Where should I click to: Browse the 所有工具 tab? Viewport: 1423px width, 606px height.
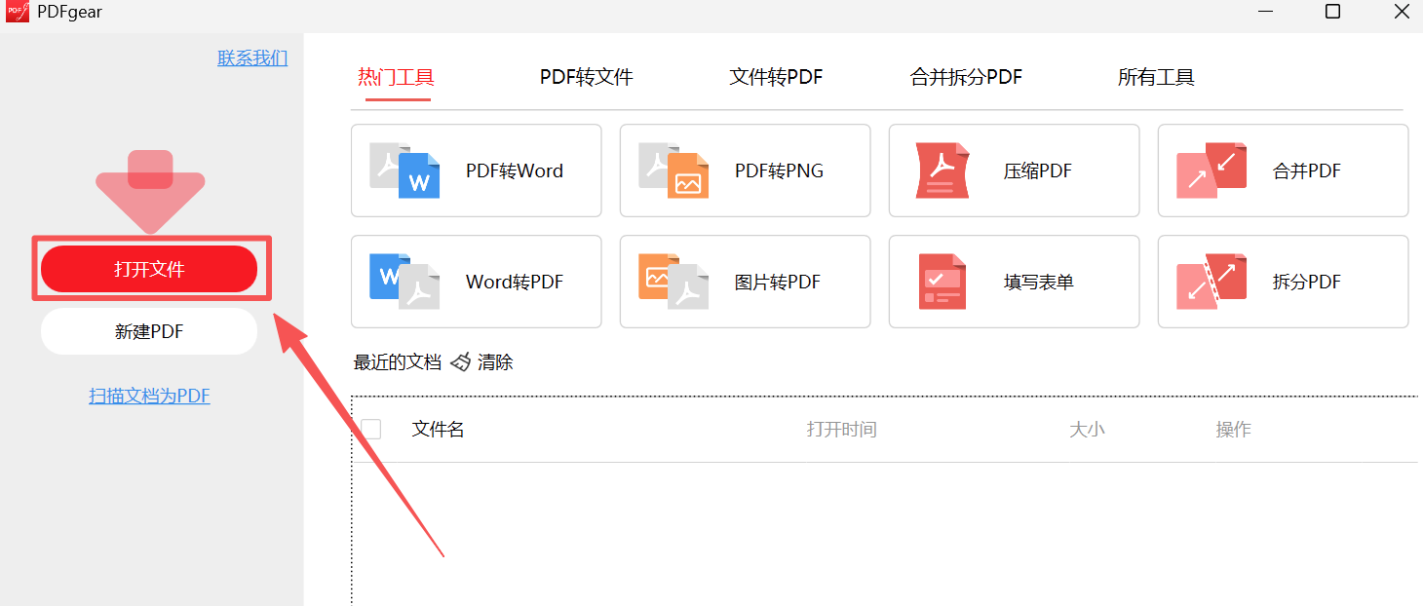1156,77
